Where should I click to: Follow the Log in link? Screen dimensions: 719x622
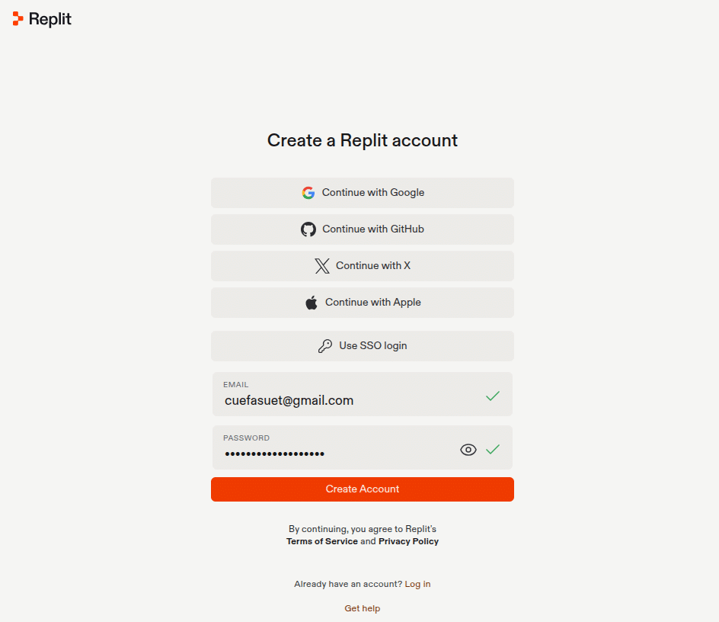pyautogui.click(x=417, y=584)
